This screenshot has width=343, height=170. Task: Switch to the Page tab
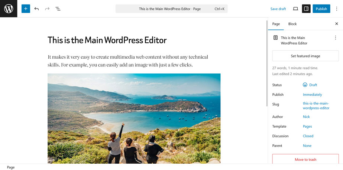276,24
